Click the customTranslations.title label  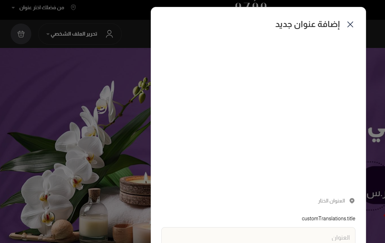point(328,219)
